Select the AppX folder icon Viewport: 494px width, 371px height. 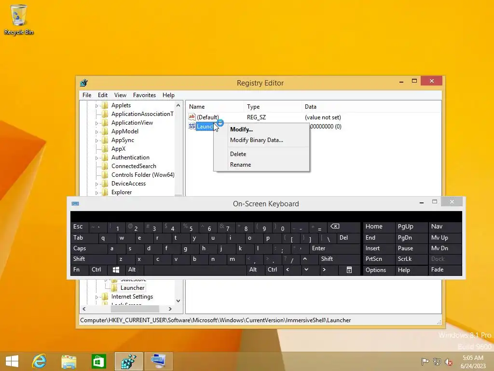coord(105,149)
